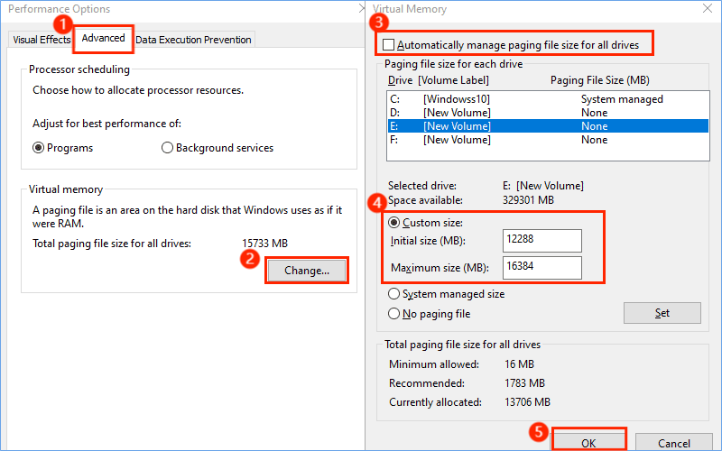Select drive C: Windowss10 in the list
This screenshot has height=451, width=722.
[548, 99]
